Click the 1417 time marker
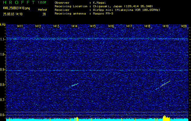Viewport: 191px width, 121px height. (x=129, y=26)
